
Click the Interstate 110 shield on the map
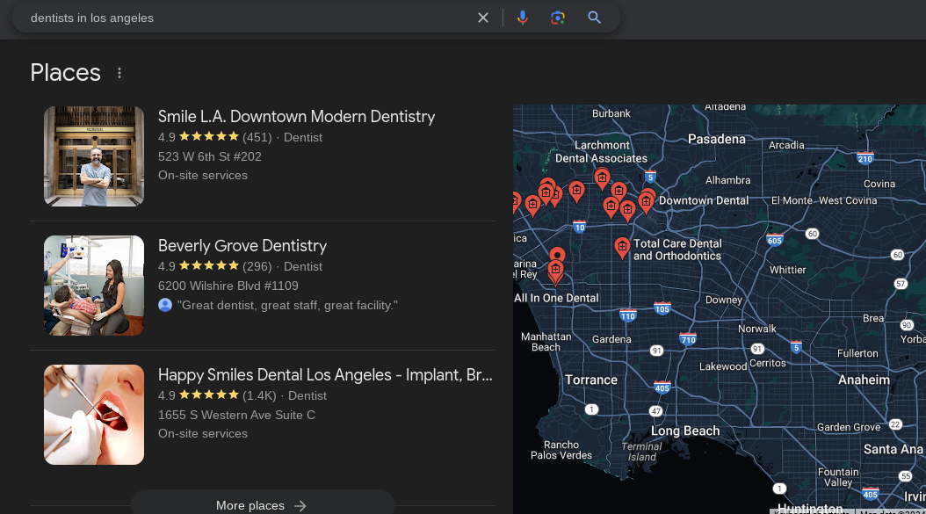click(628, 315)
